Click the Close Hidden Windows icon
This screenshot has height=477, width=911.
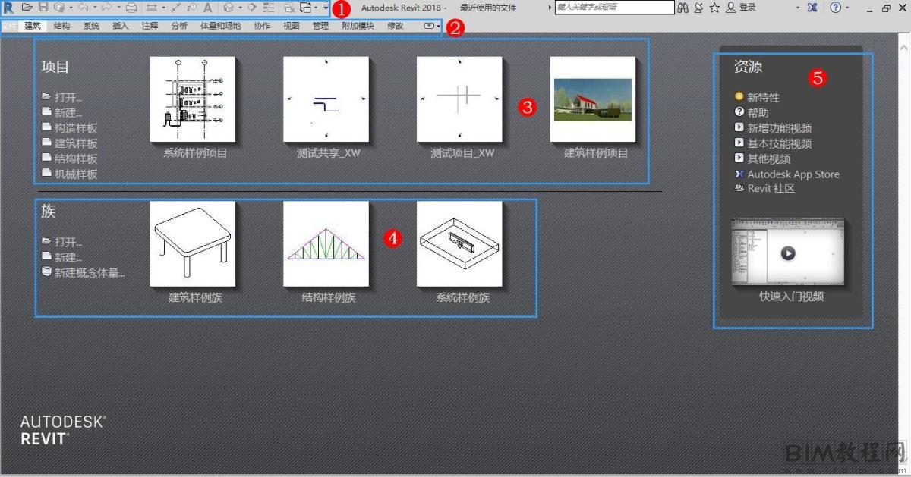[289, 8]
